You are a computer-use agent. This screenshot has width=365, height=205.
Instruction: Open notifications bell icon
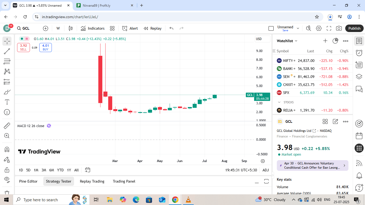(x=359, y=175)
